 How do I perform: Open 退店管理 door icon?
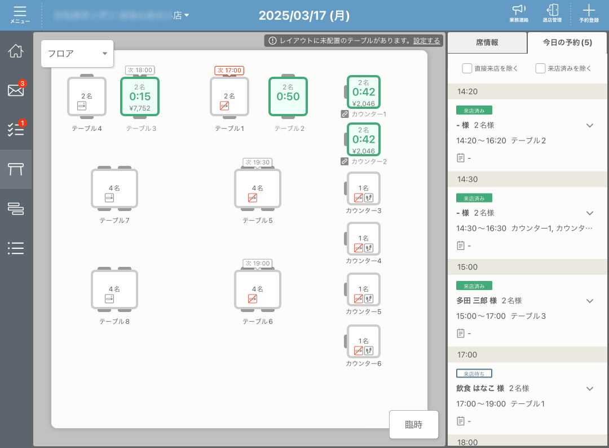[x=552, y=14]
